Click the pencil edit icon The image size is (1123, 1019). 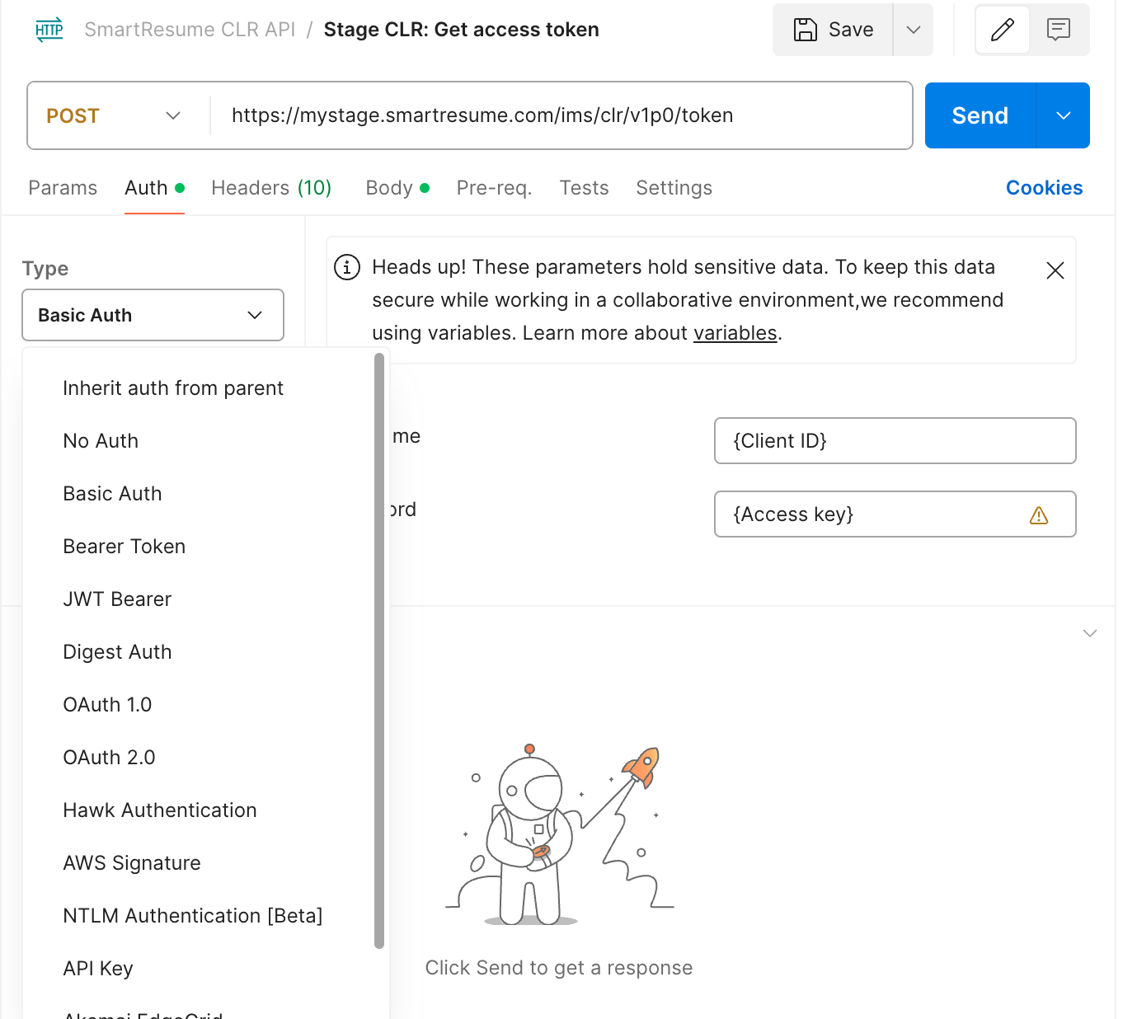[1002, 30]
